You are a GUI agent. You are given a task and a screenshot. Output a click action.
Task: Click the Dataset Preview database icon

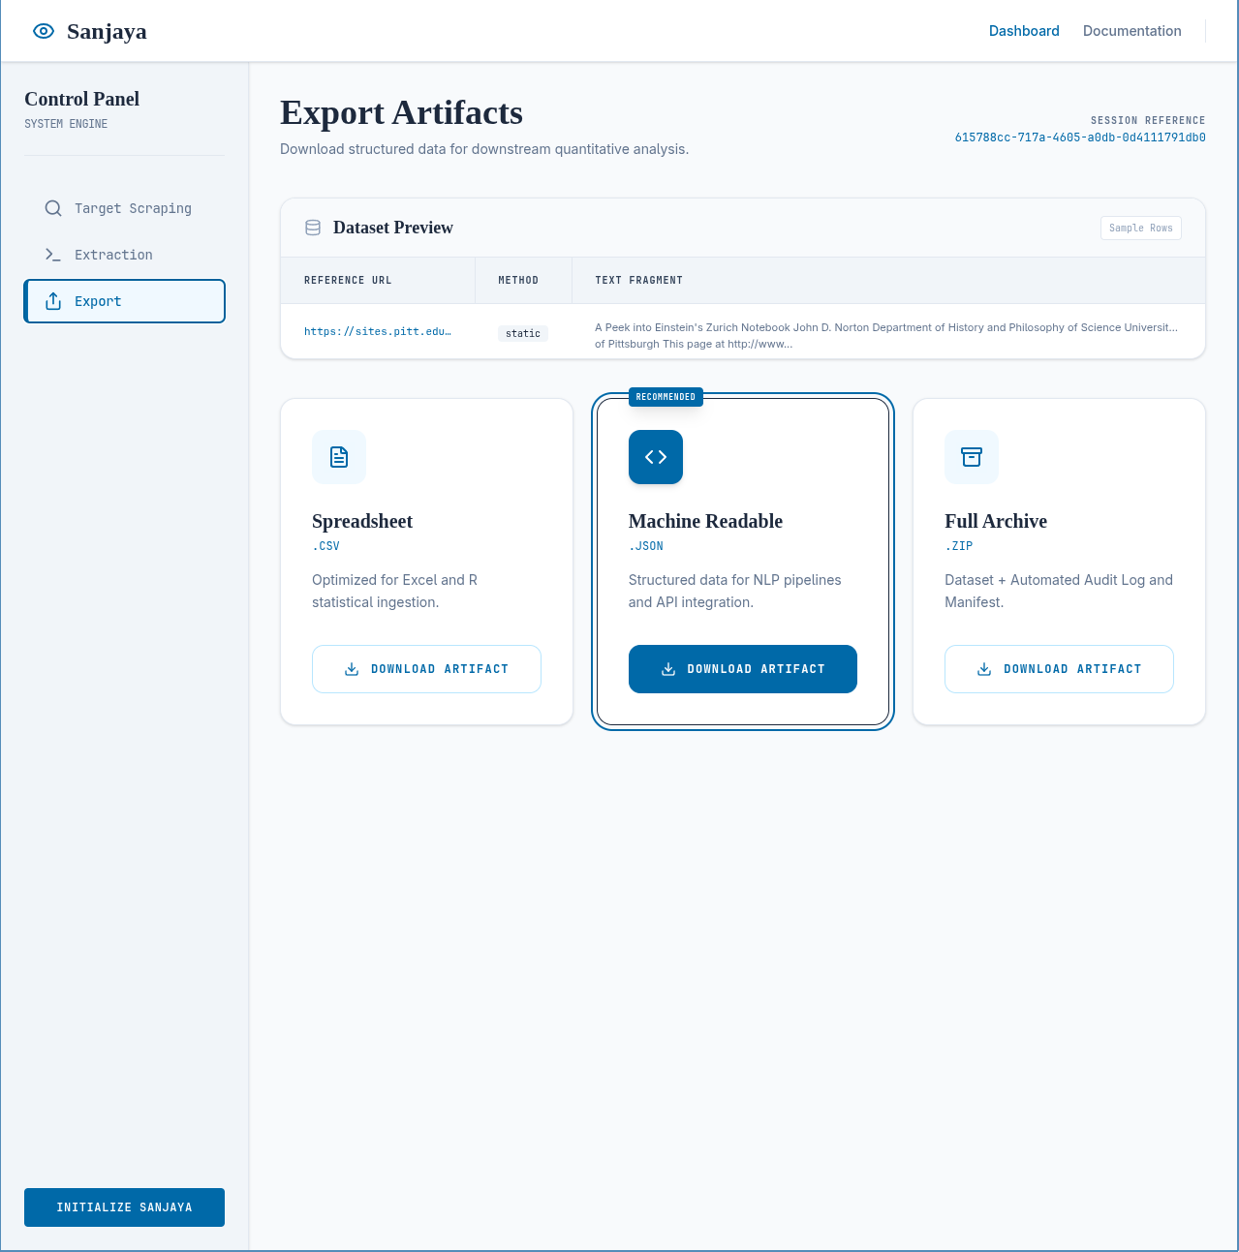[313, 228]
